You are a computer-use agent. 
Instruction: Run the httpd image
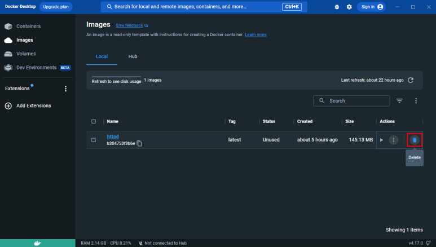point(381,140)
